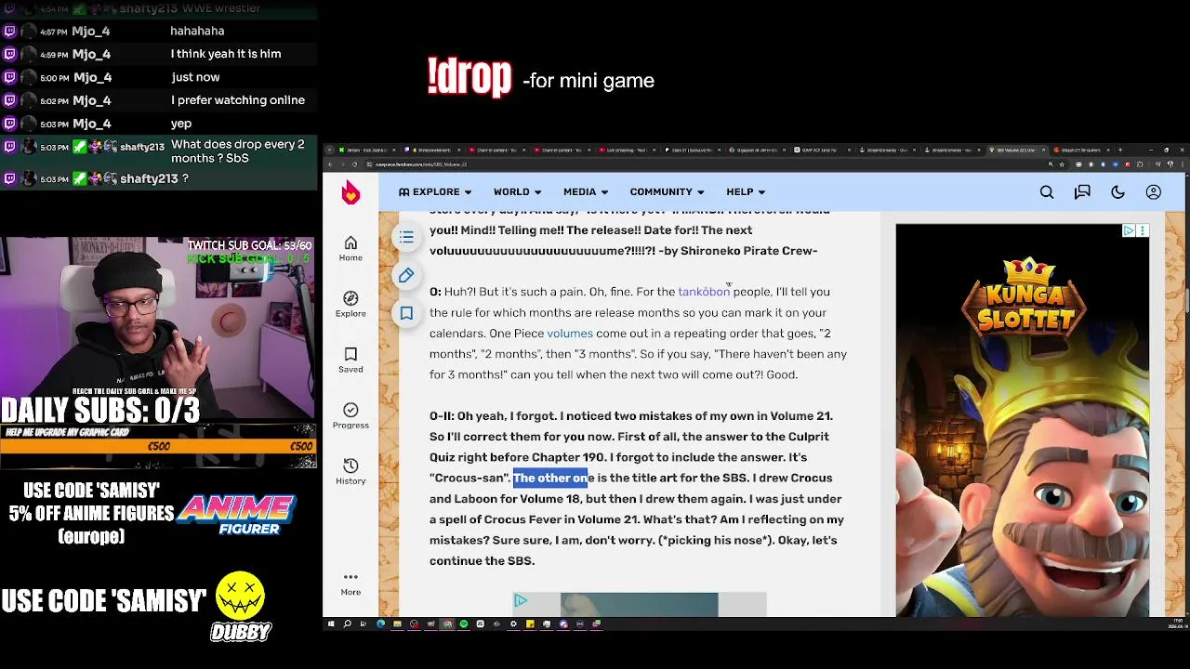Click chat message 'I prefer watching online'
Viewport: 1190px width, 669px height.
click(238, 100)
